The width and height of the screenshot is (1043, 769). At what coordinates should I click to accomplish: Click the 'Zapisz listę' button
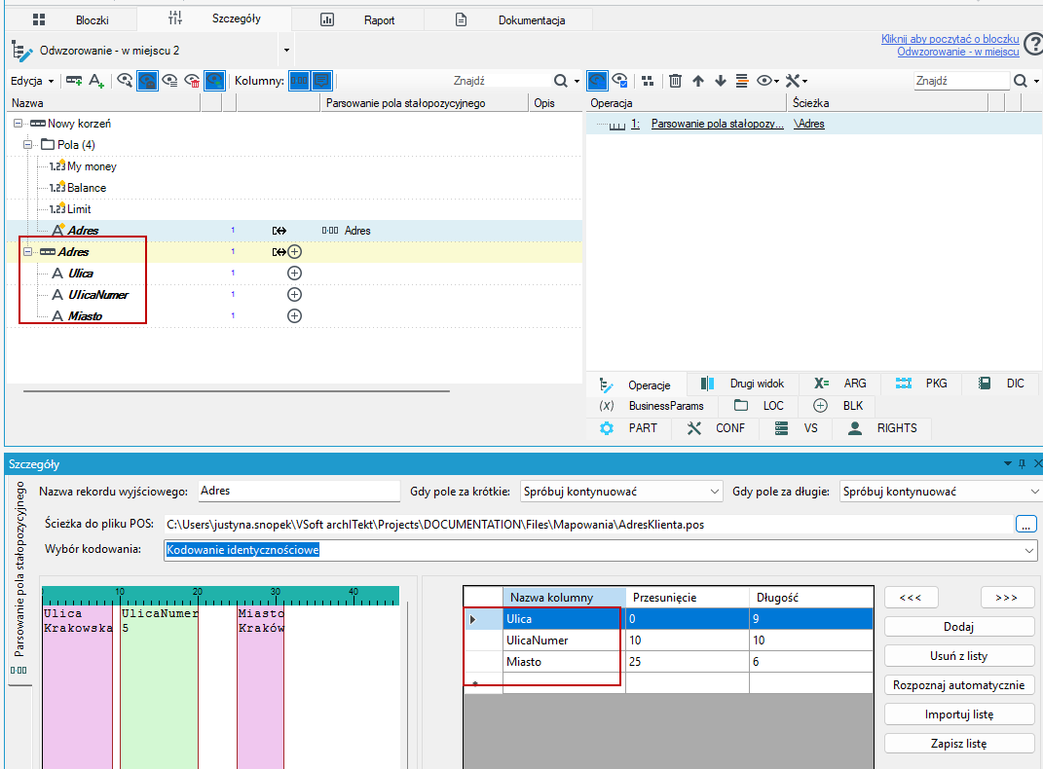pyautogui.click(x=958, y=744)
